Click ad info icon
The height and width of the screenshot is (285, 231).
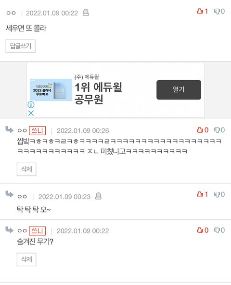coord(31,105)
